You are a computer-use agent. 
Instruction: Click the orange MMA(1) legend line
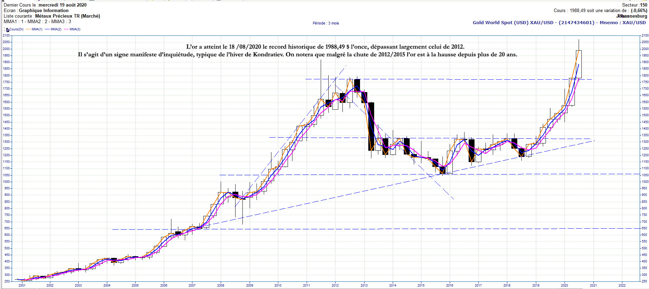coord(28,29)
